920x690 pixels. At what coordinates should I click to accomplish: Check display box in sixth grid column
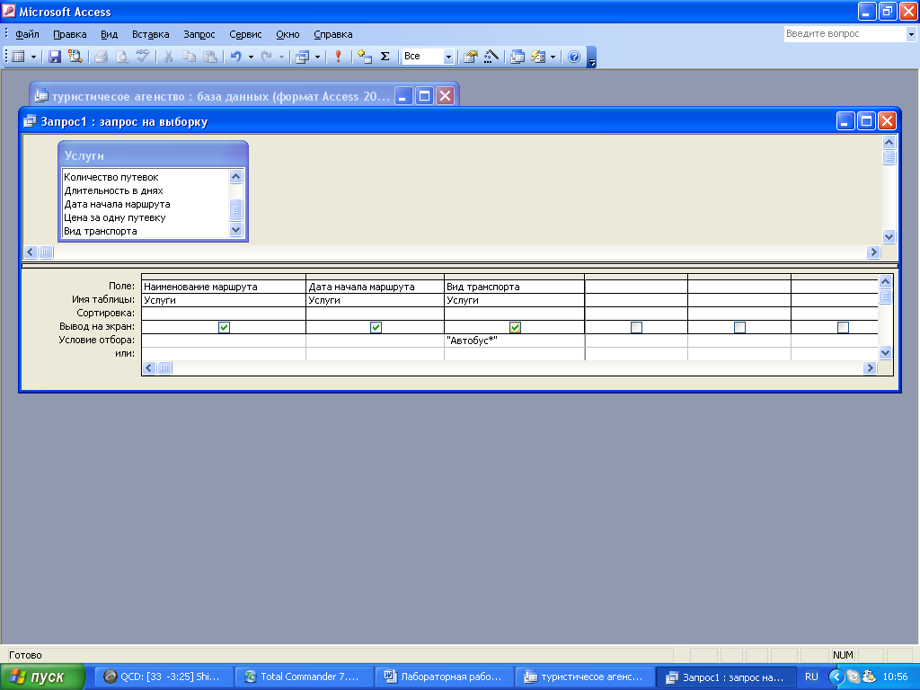coord(843,327)
